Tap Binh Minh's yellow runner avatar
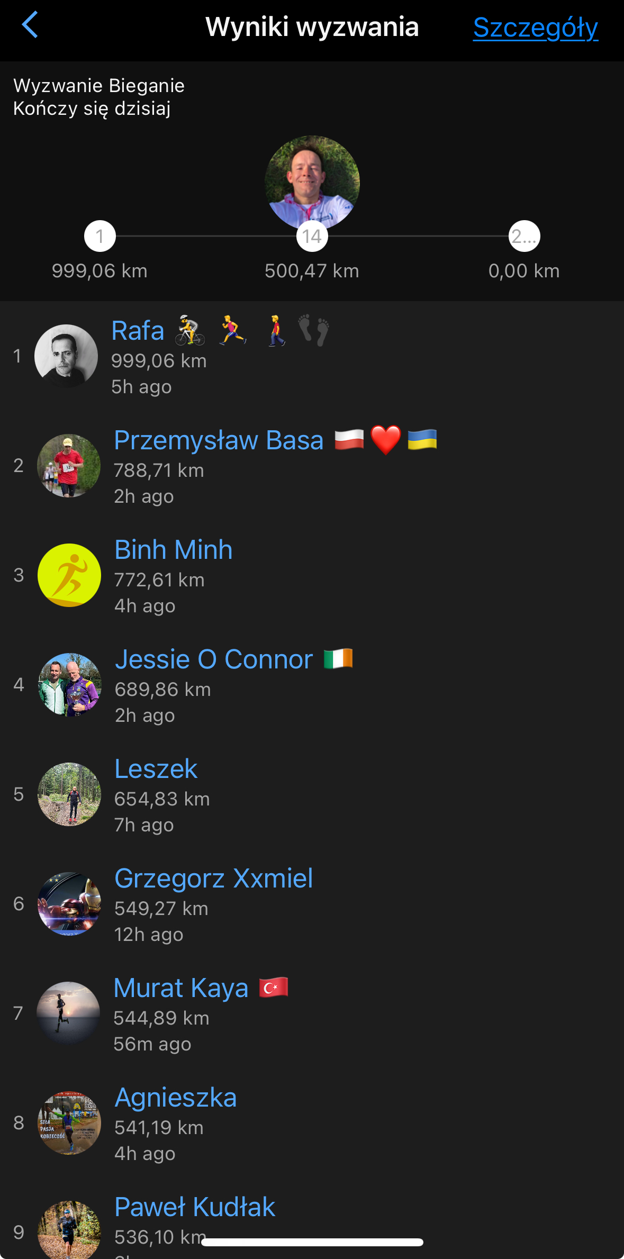Viewport: 624px width, 1259px height. (x=69, y=575)
